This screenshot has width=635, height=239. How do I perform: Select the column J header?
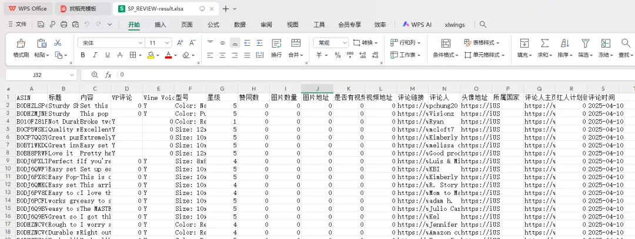coord(317,89)
